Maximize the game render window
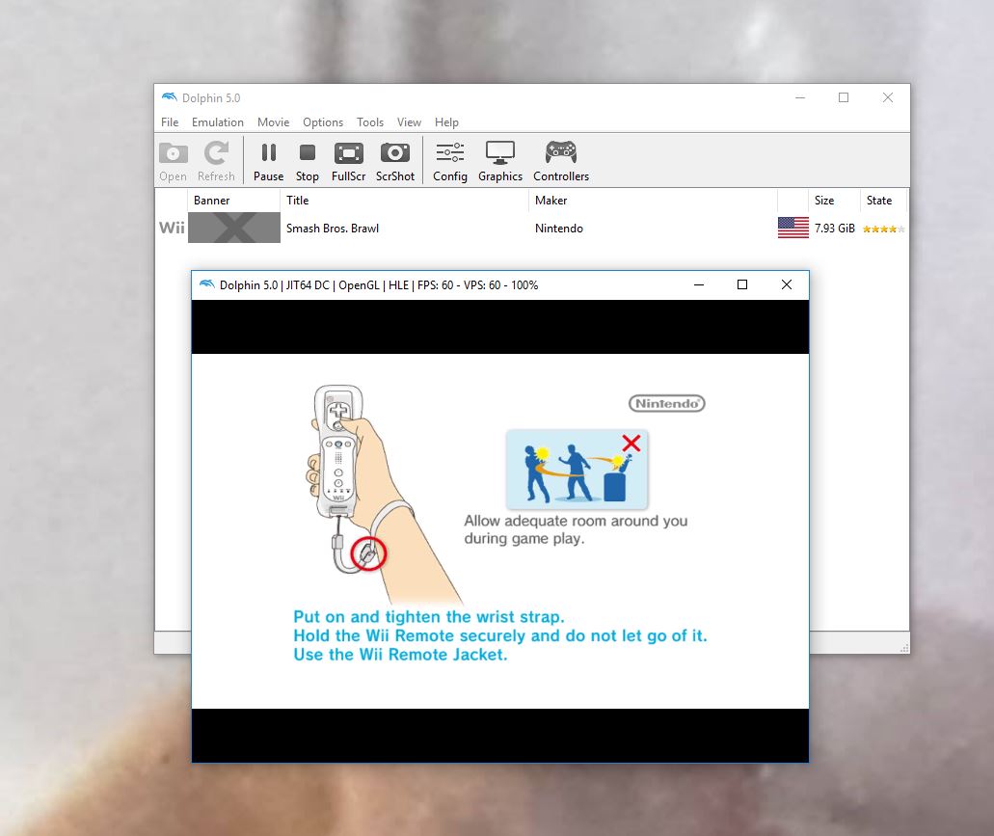 [x=742, y=285]
